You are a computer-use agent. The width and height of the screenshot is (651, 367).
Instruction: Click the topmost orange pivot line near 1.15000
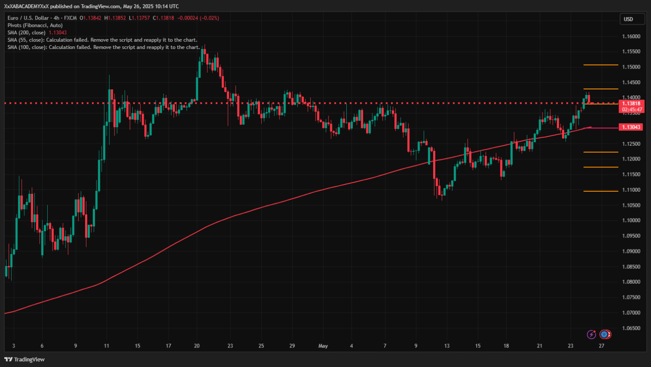[x=601, y=65]
